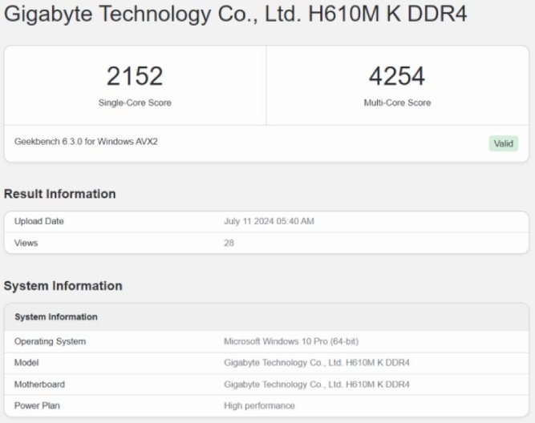The height and width of the screenshot is (423, 535).
Task: Click the Multi-Core Score label
Action: 397,103
